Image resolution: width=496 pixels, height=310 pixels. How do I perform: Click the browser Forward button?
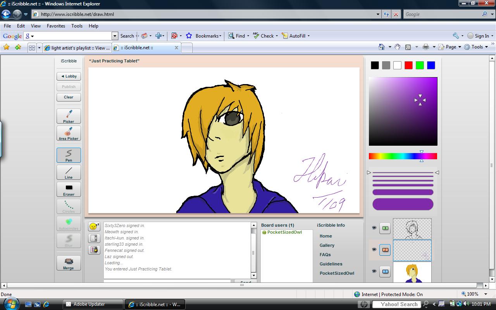(x=17, y=14)
